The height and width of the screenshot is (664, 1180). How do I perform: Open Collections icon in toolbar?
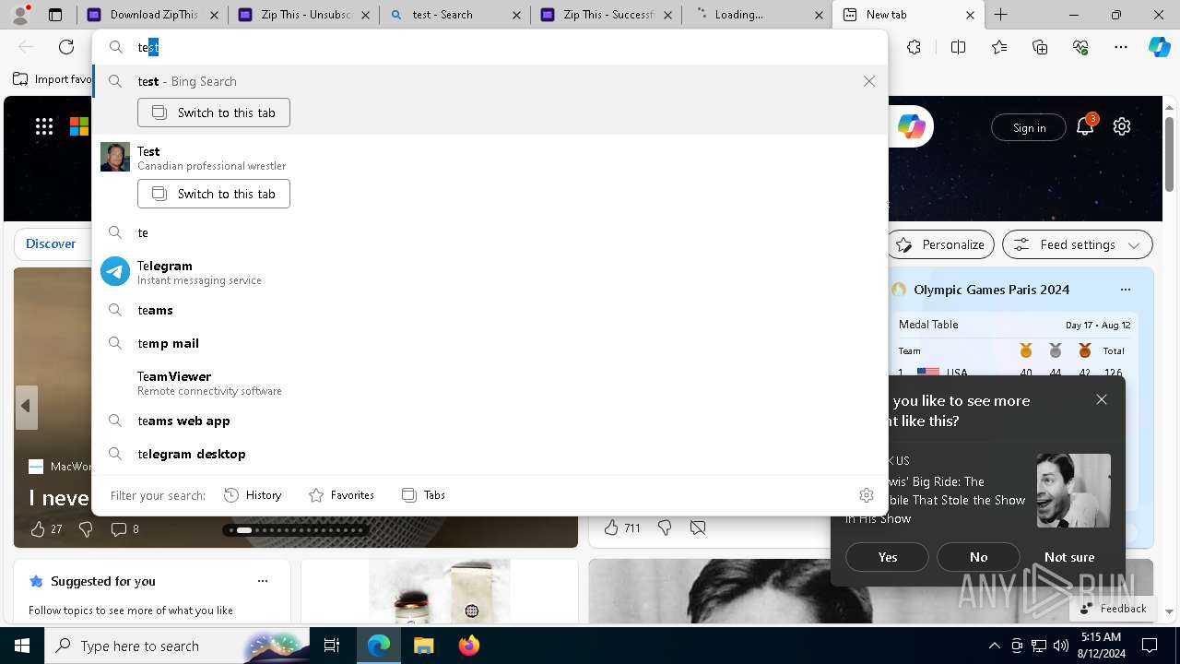click(1040, 47)
